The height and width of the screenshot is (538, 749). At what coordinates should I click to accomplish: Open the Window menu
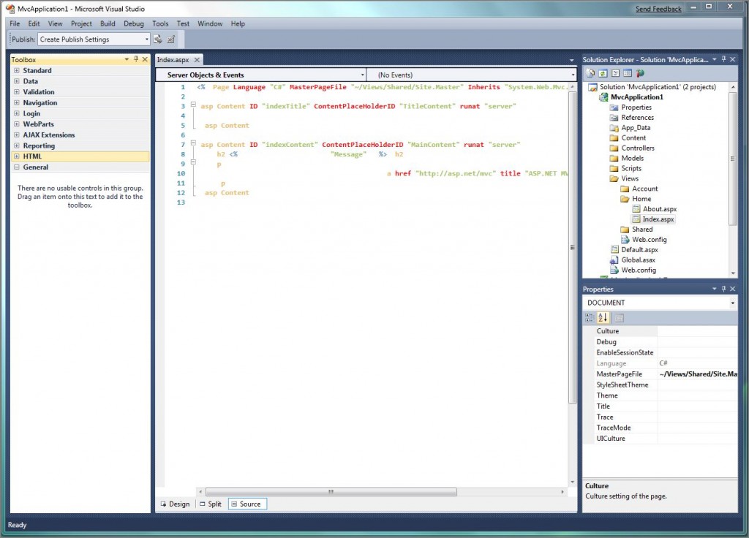210,23
